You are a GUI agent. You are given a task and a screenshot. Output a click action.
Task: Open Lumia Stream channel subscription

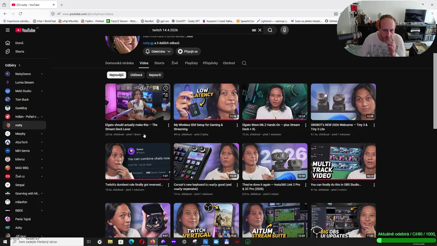click(24, 82)
